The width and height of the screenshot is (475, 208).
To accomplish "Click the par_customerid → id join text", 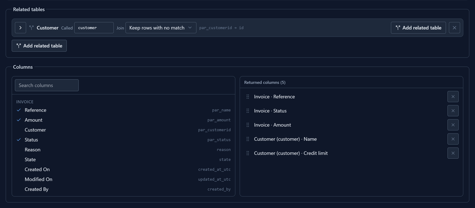I will 221,28.
